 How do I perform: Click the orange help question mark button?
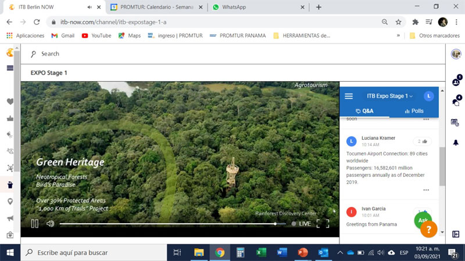428,229
